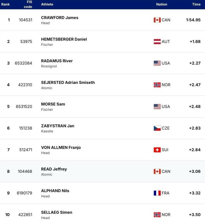Sort by the Time column header

pos(196,5)
